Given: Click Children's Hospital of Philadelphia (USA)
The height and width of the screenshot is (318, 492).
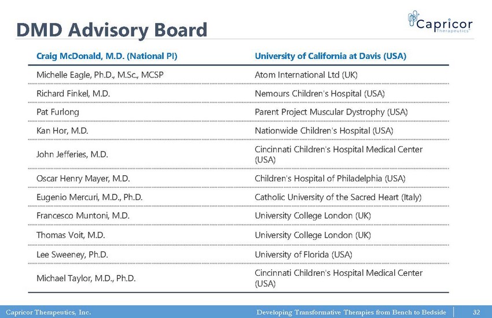Looking at the screenshot, I should [x=330, y=178].
